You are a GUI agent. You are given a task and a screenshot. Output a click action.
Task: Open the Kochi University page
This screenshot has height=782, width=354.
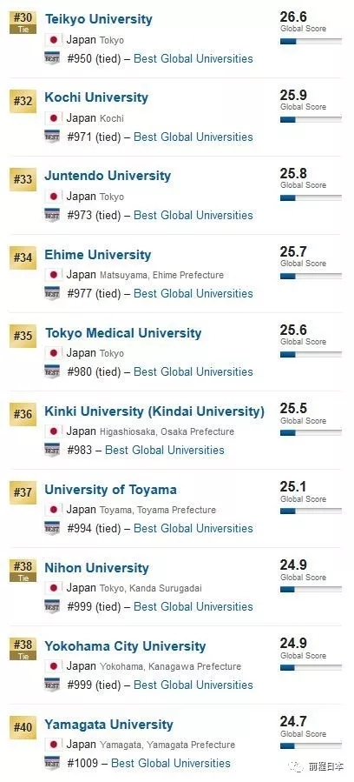click(96, 97)
